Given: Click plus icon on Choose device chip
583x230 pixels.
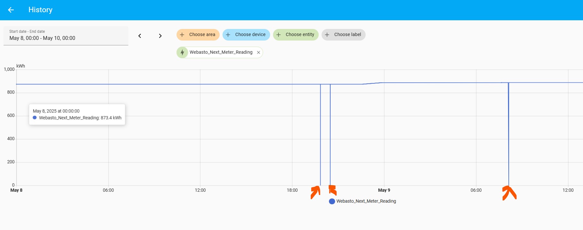Looking at the screenshot, I should (x=228, y=35).
